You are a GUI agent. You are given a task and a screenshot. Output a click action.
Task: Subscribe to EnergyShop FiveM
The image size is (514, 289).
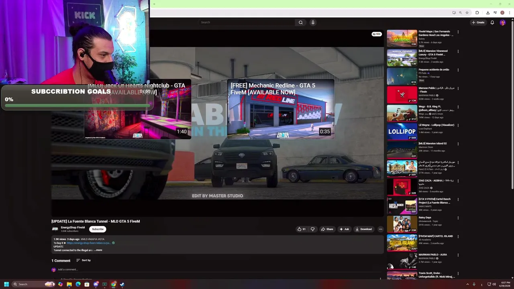[98, 229]
